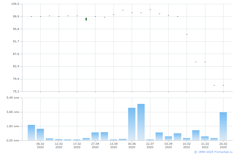Image resolution: width=235 pixels, height=154 pixels.
Task: Click the green candlestick on the price chart
Action: (x=86, y=19)
